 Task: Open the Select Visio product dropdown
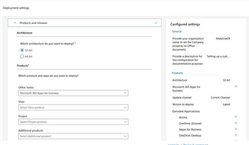[73, 107]
